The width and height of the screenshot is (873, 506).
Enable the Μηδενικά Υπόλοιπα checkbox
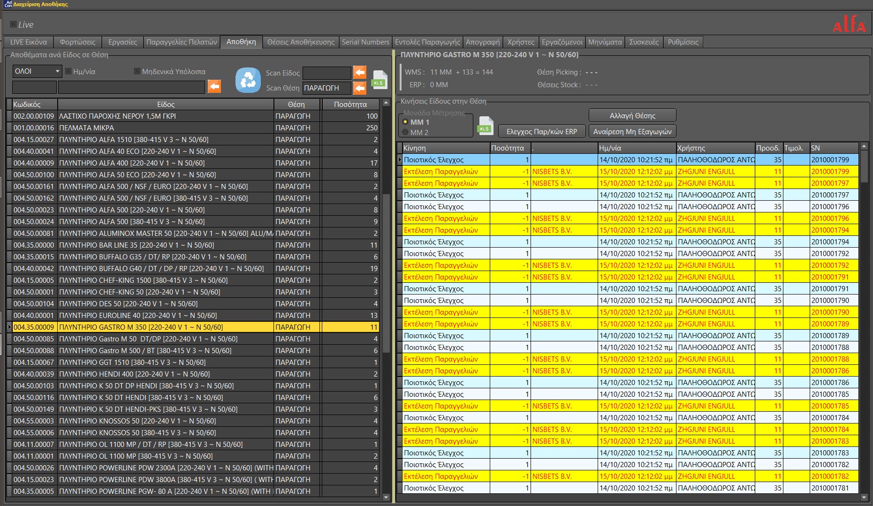(137, 71)
